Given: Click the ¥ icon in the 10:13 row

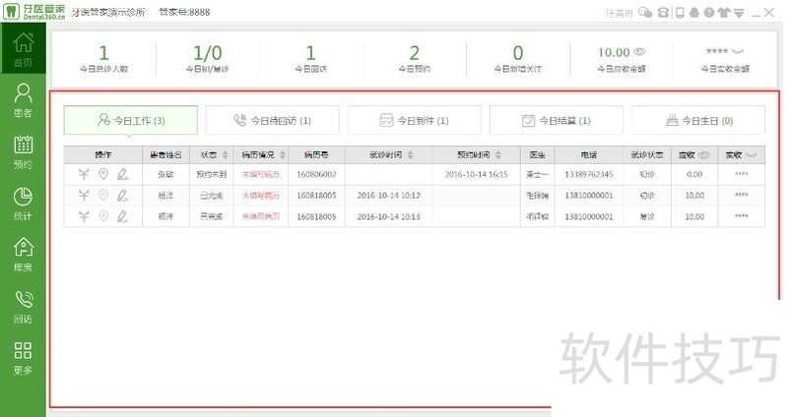Looking at the screenshot, I should click(x=84, y=216).
